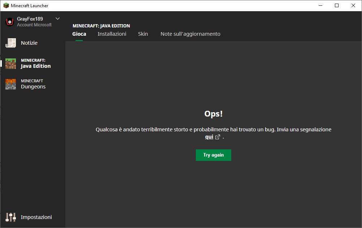Click the Notizie newspaper icon
The height and width of the screenshot is (228, 362).
tap(10, 43)
